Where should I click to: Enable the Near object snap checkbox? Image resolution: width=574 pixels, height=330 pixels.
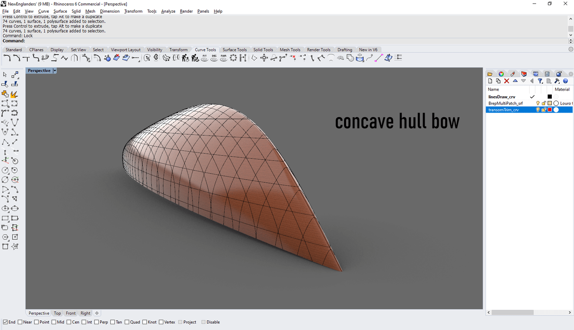point(20,322)
